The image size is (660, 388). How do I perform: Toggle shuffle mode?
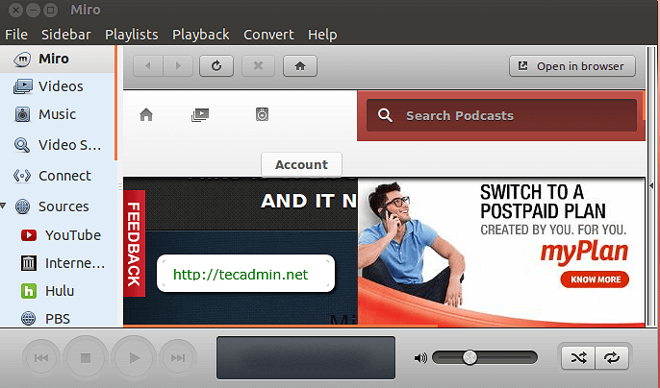click(x=578, y=357)
